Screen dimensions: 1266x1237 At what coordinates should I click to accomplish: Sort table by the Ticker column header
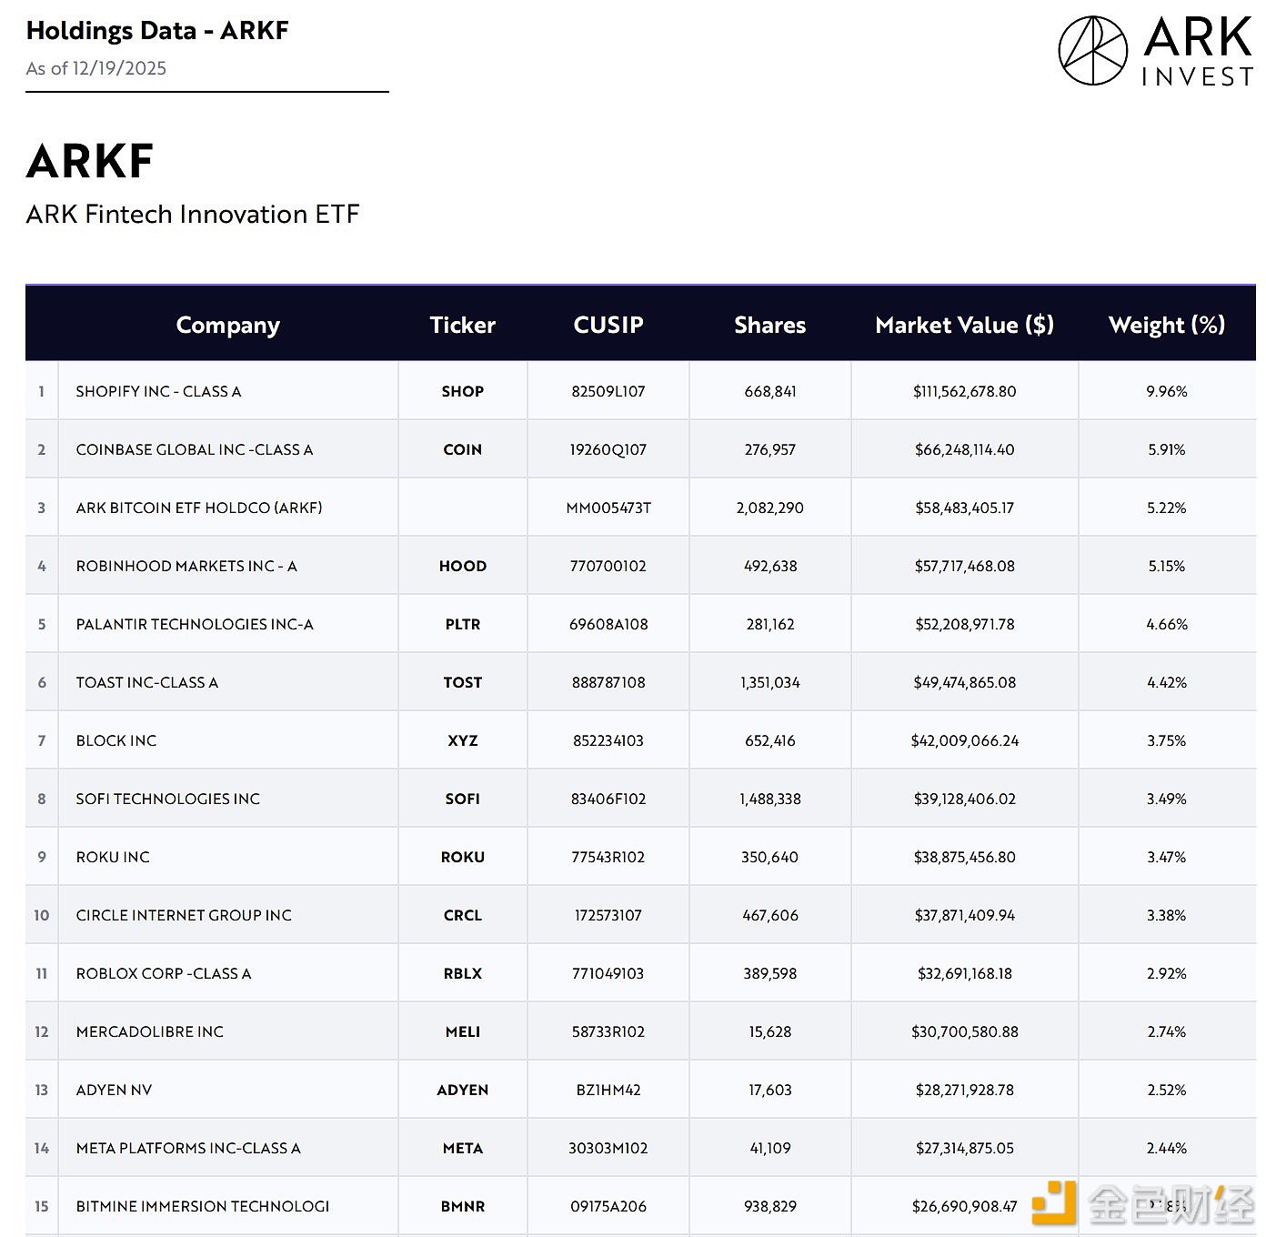coord(462,325)
